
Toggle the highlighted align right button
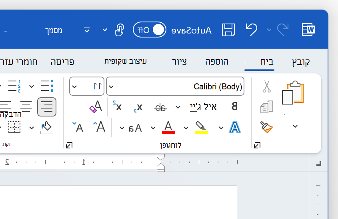coord(47,107)
